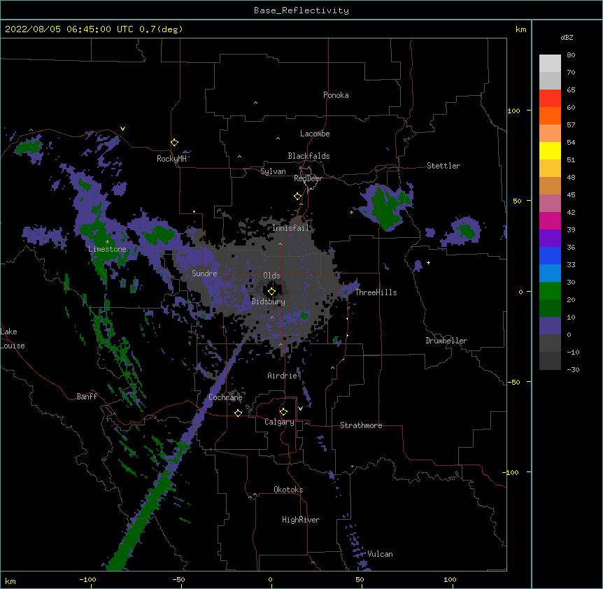
Task: Select the orange 60–57 dBZ legend swatch
Action: (x=550, y=115)
